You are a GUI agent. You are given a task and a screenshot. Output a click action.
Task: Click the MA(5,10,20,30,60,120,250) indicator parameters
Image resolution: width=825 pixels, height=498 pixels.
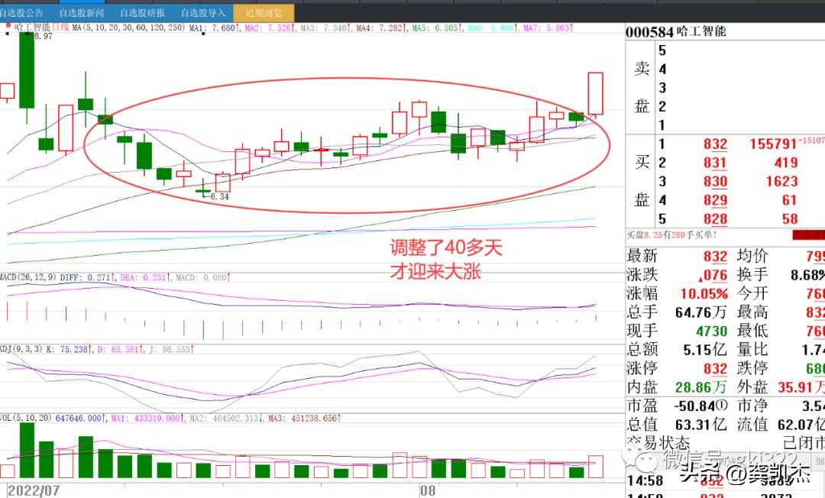coord(128,27)
